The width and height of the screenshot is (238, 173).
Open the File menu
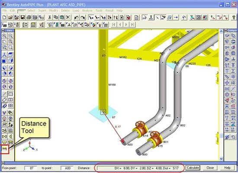click(x=5, y=11)
